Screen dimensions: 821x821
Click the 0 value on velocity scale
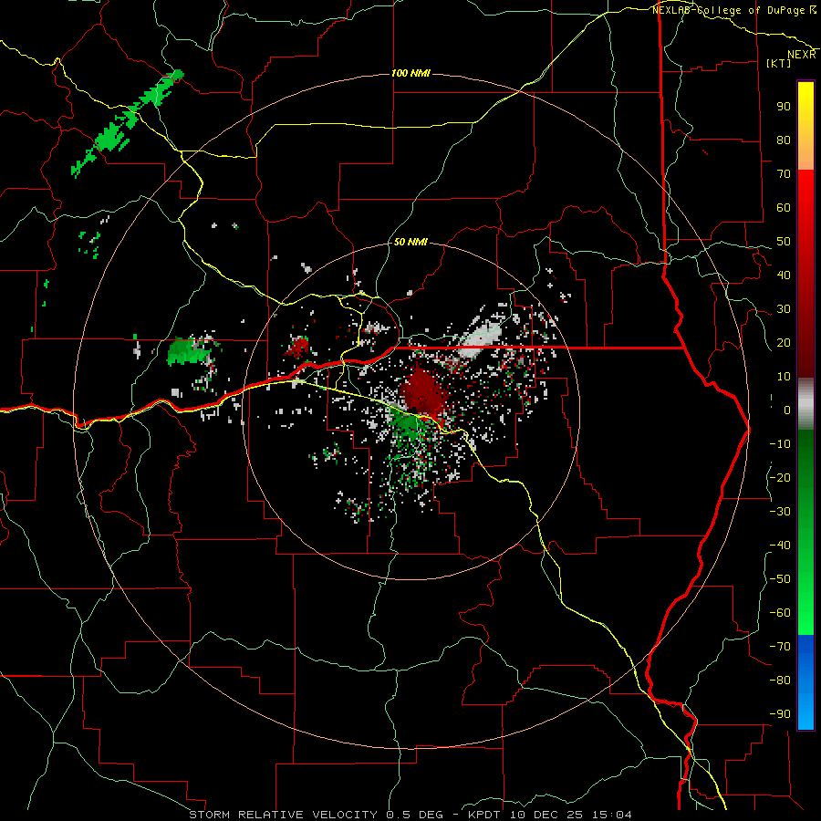point(787,410)
